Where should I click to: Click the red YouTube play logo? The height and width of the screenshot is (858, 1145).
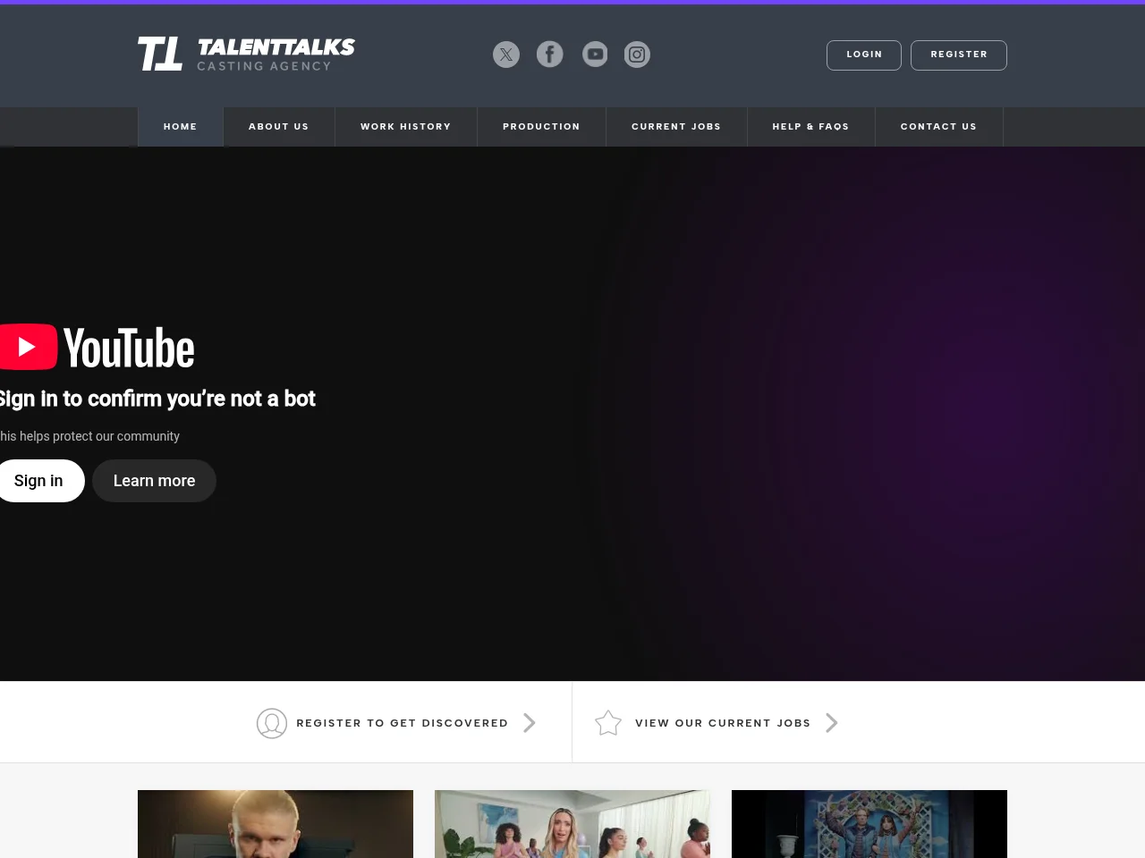(28, 347)
